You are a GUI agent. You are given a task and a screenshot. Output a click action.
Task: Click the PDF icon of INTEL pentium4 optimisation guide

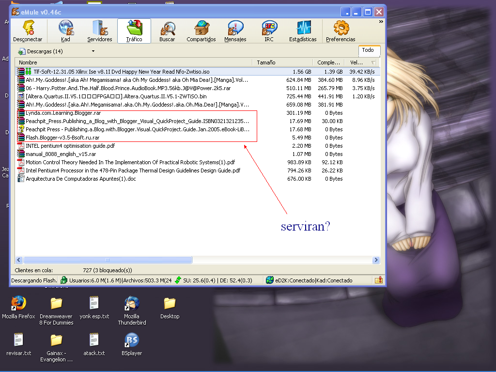tap(21, 145)
